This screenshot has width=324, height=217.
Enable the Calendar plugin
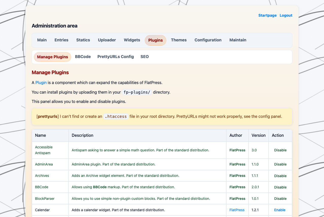[280, 210]
